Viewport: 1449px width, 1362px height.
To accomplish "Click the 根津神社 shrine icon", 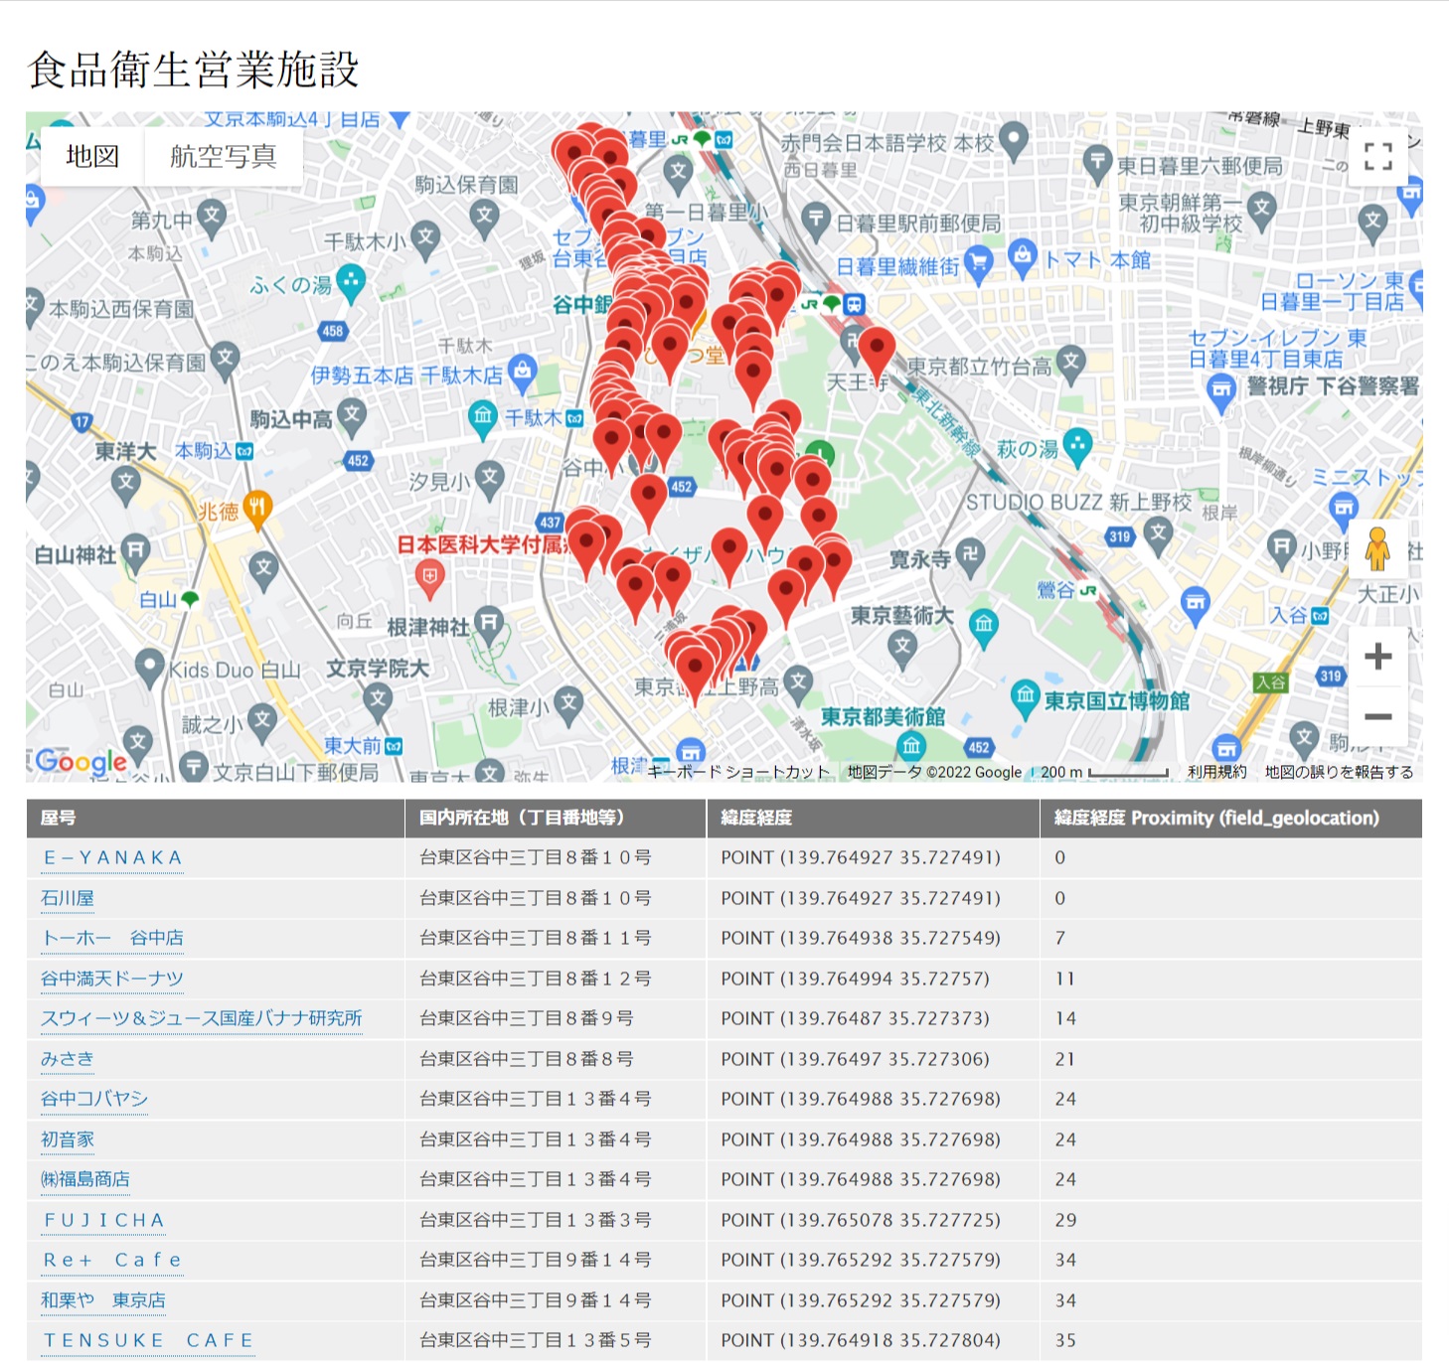I will [x=488, y=625].
